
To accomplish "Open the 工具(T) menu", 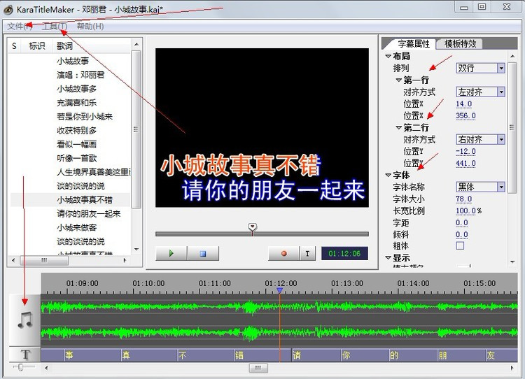I will [x=55, y=27].
